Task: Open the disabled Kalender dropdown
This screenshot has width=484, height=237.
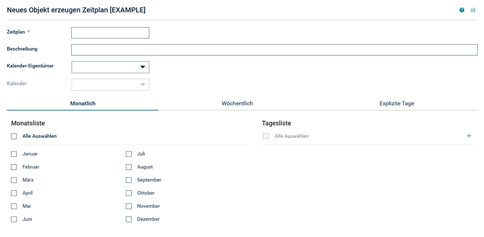Action: (110, 85)
